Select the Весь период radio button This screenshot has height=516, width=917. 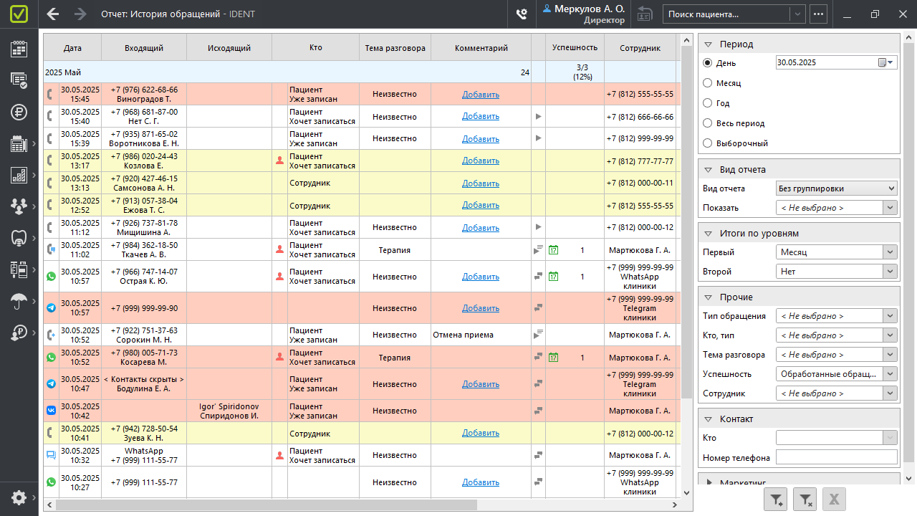(708, 123)
